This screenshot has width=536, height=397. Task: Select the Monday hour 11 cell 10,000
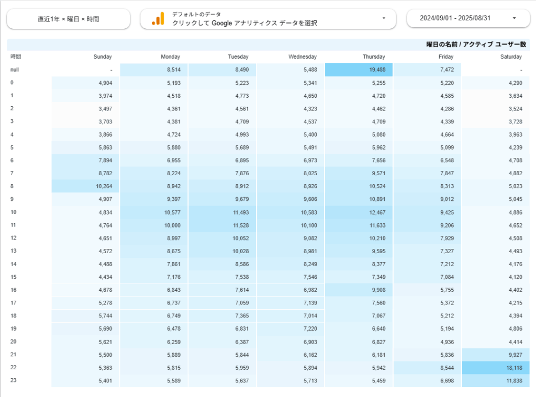coord(154,225)
